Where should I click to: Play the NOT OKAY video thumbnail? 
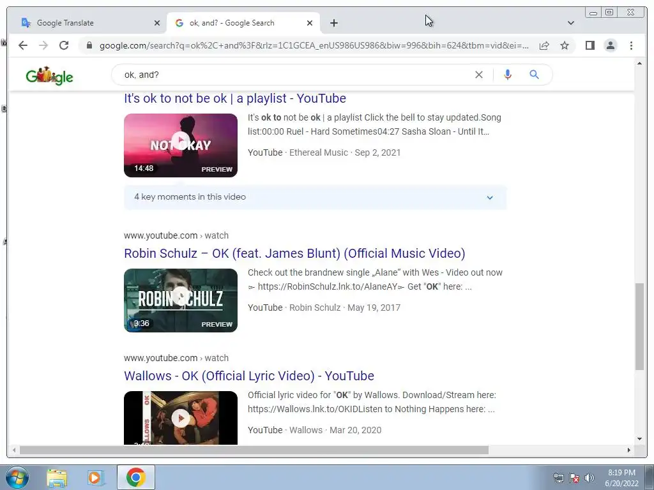click(181, 145)
